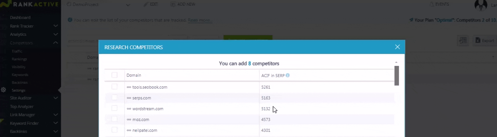
Task: Follow the Read more link
Action: click(x=200, y=20)
